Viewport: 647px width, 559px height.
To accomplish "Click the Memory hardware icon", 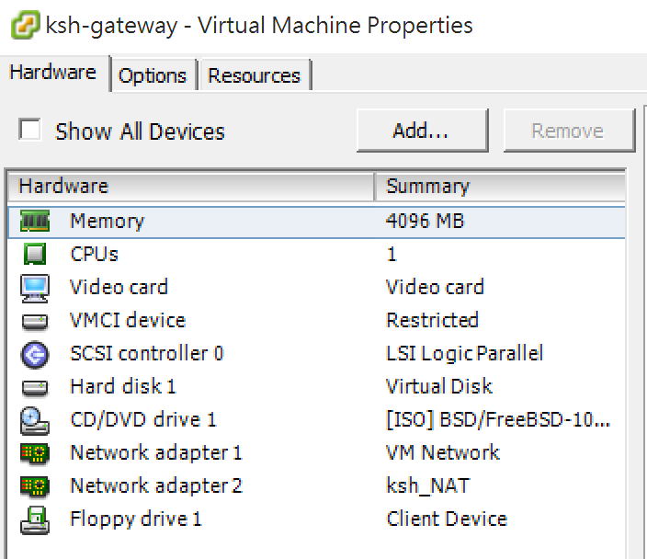I will (34, 222).
